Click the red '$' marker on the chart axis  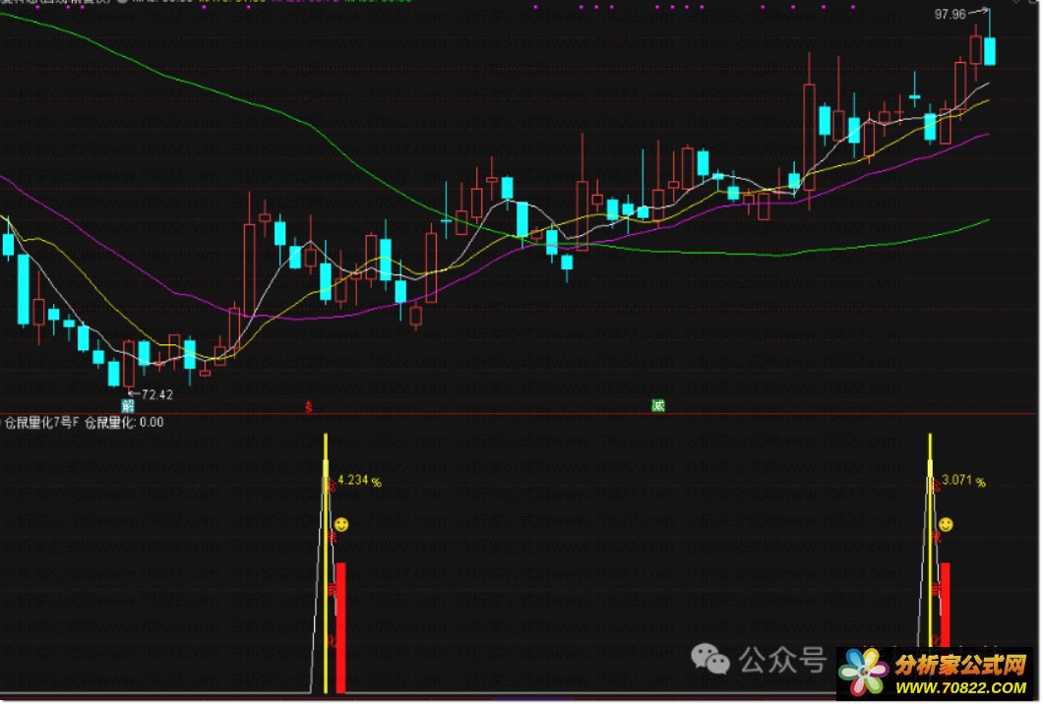[309, 406]
